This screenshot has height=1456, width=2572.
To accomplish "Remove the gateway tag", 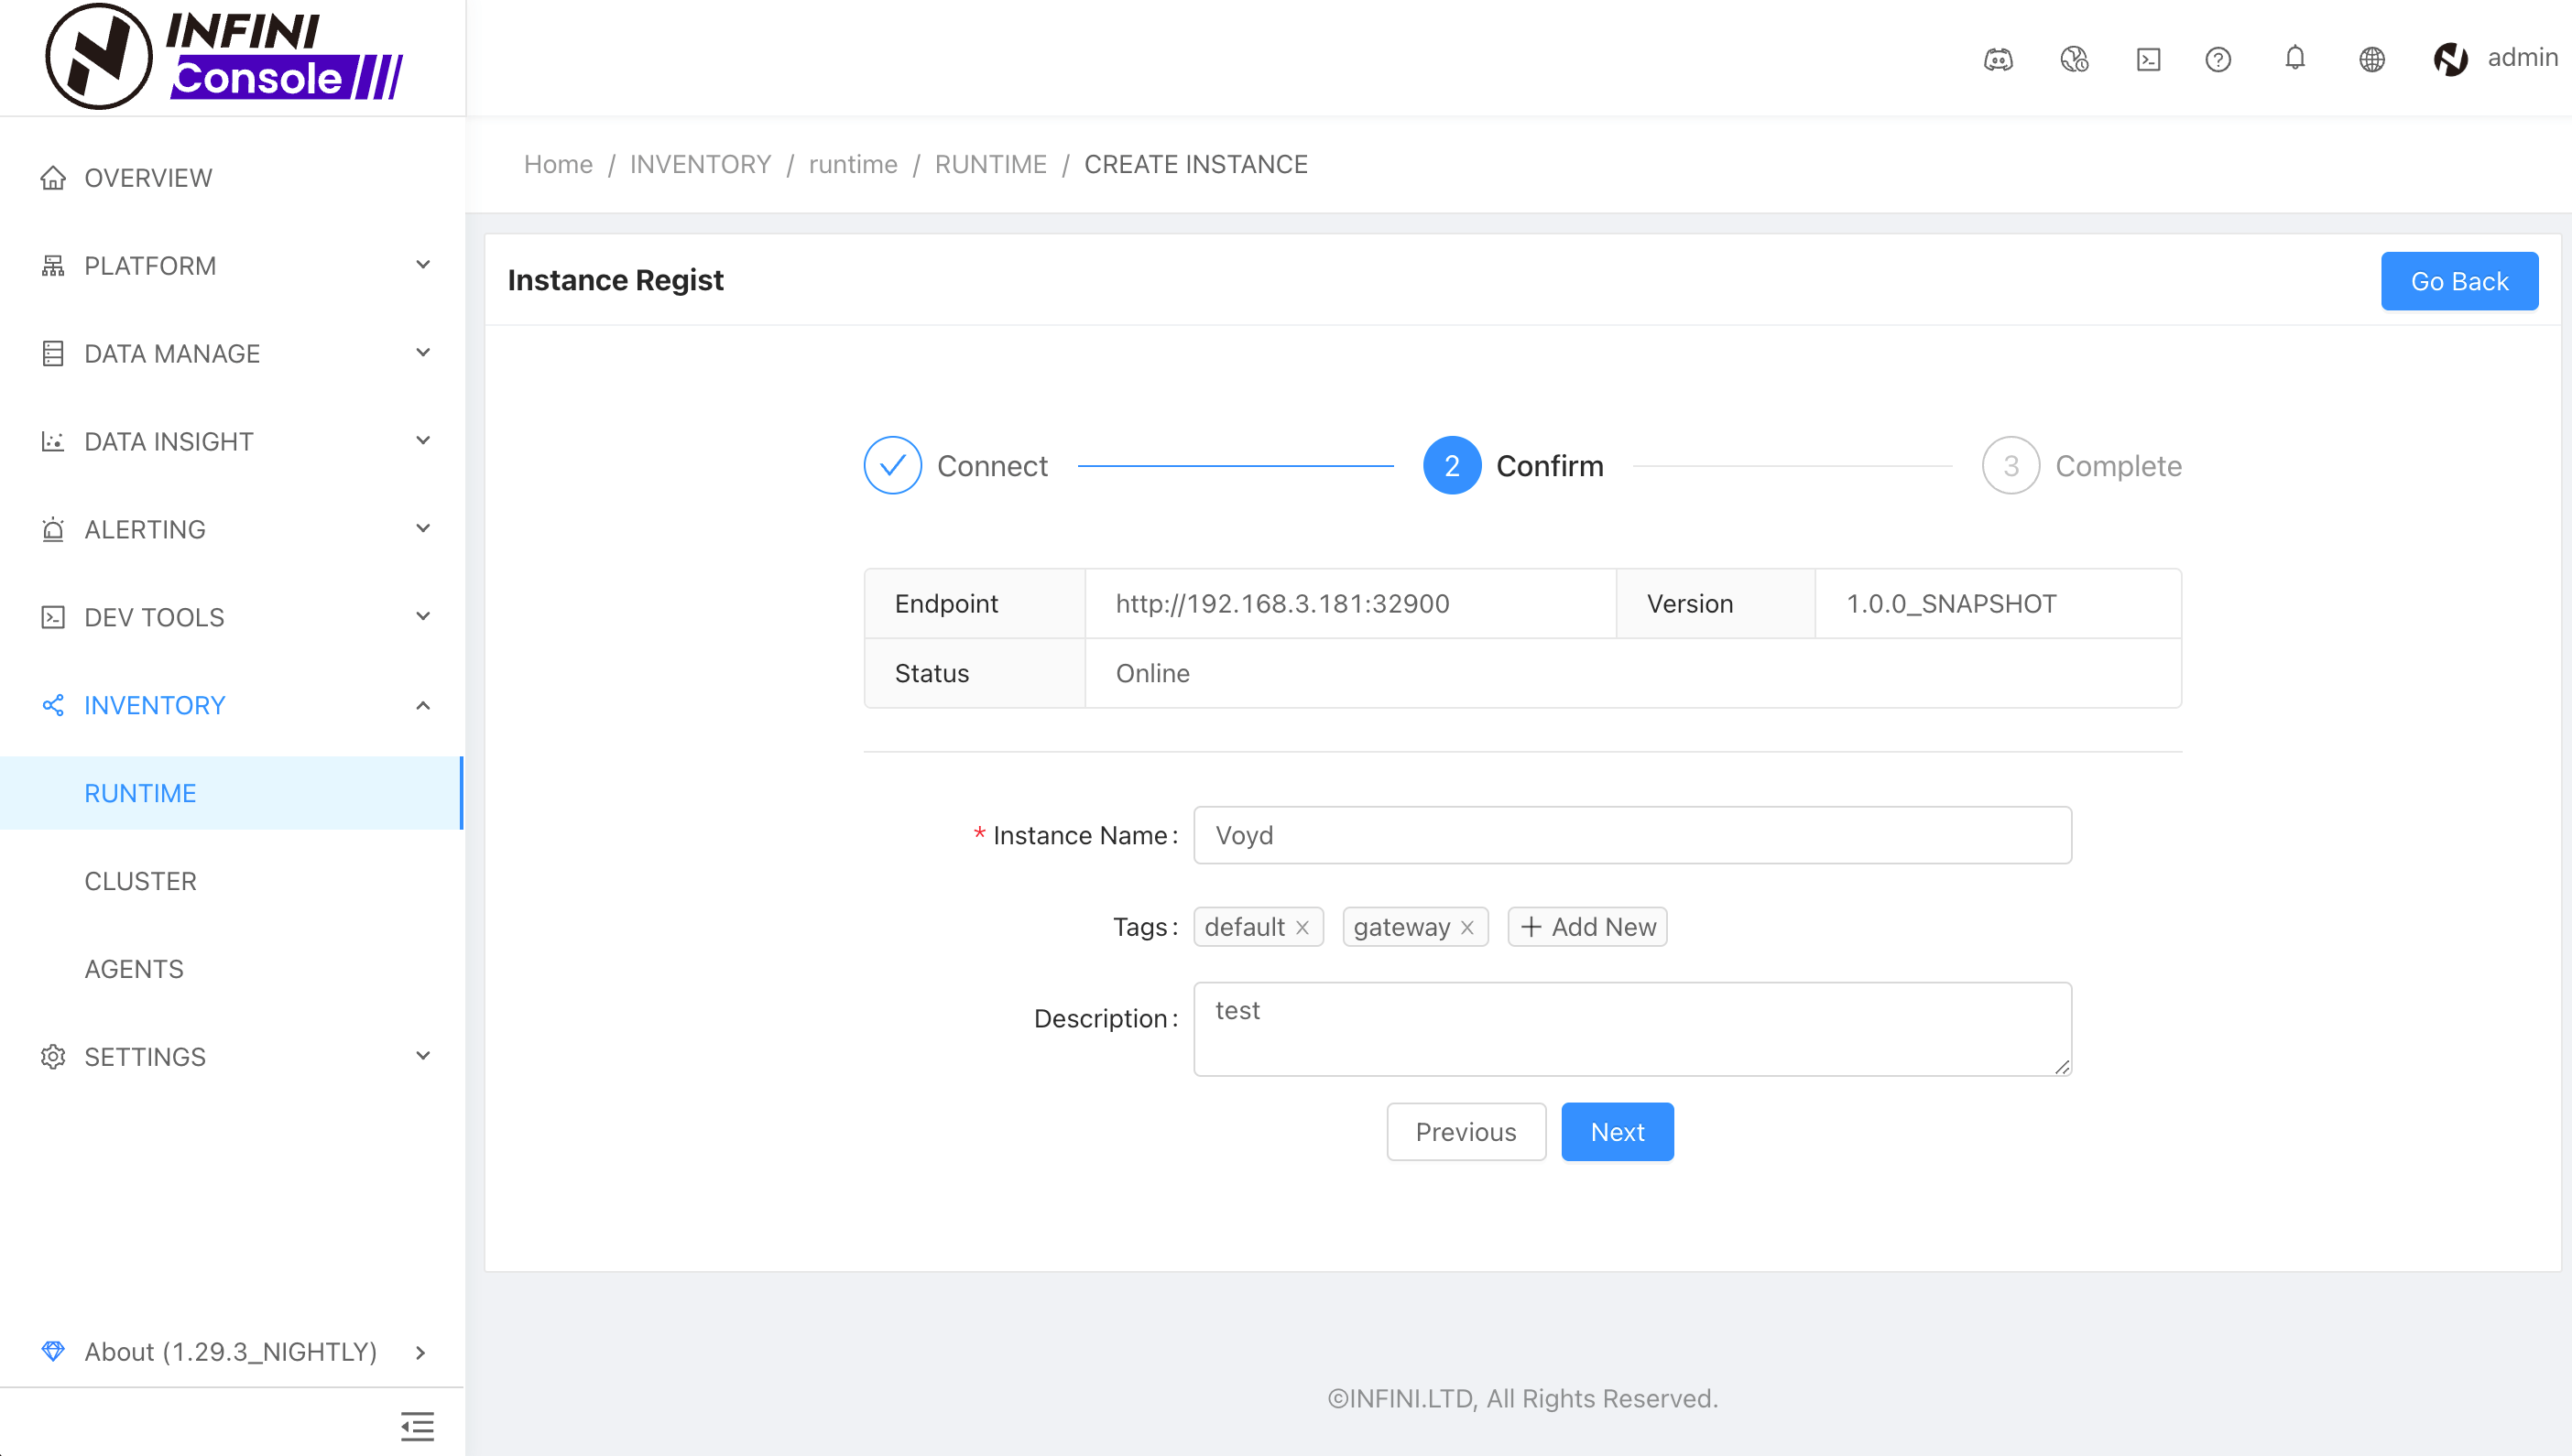I will click(x=1467, y=927).
